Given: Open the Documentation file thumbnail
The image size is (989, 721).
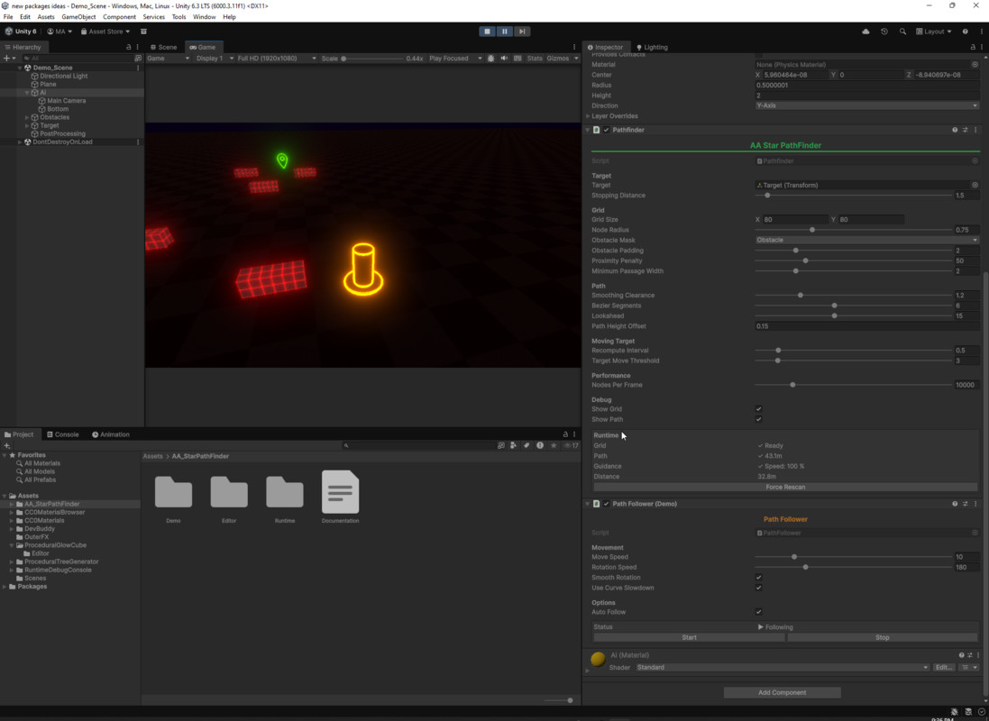Looking at the screenshot, I should [340, 492].
